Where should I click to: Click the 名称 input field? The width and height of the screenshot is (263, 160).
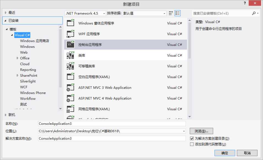point(112,124)
